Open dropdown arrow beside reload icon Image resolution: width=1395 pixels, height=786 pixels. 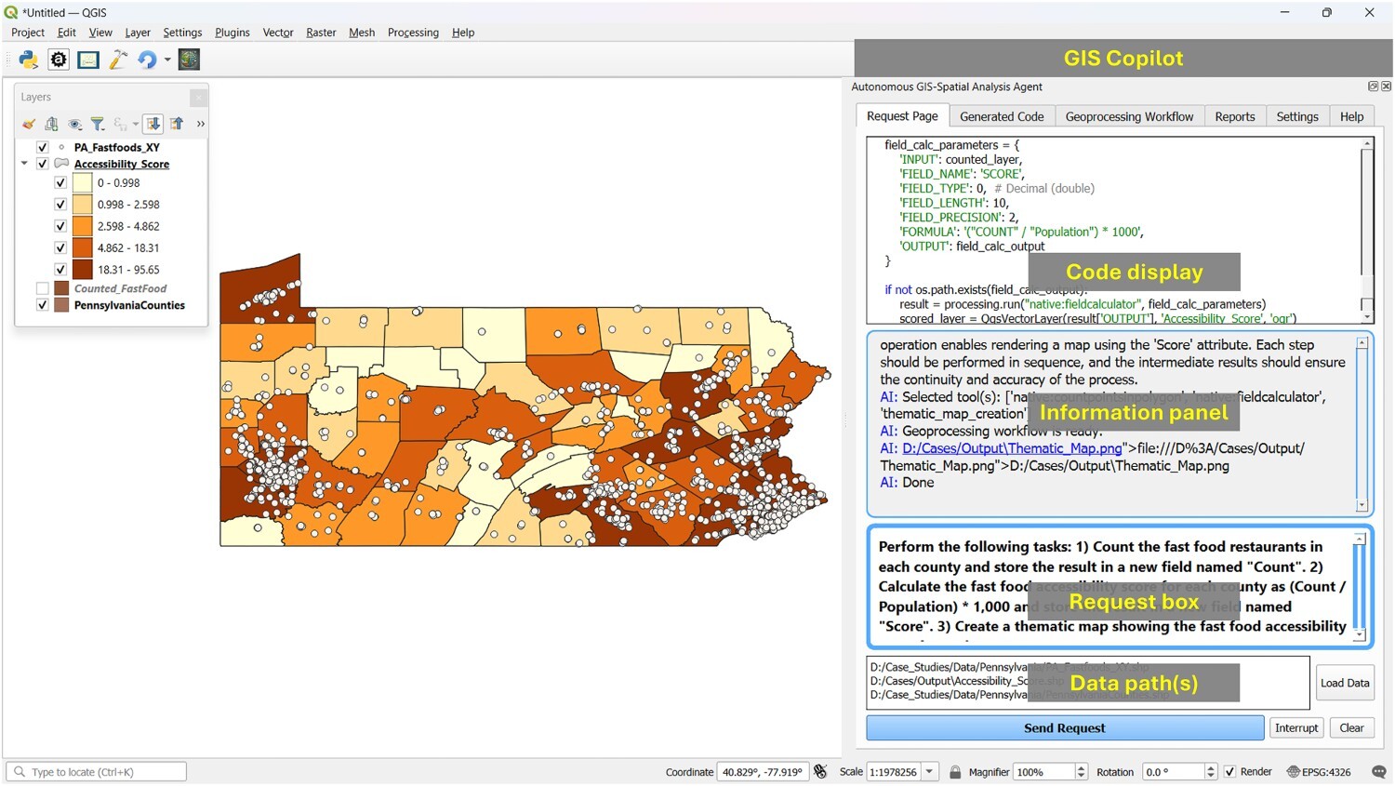167,60
